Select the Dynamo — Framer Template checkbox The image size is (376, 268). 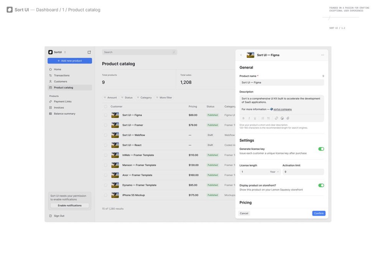[106, 185]
